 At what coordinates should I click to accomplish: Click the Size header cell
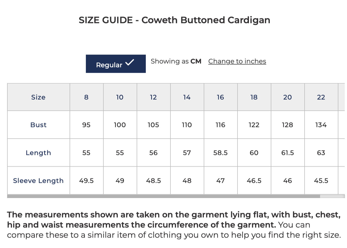tap(38, 97)
